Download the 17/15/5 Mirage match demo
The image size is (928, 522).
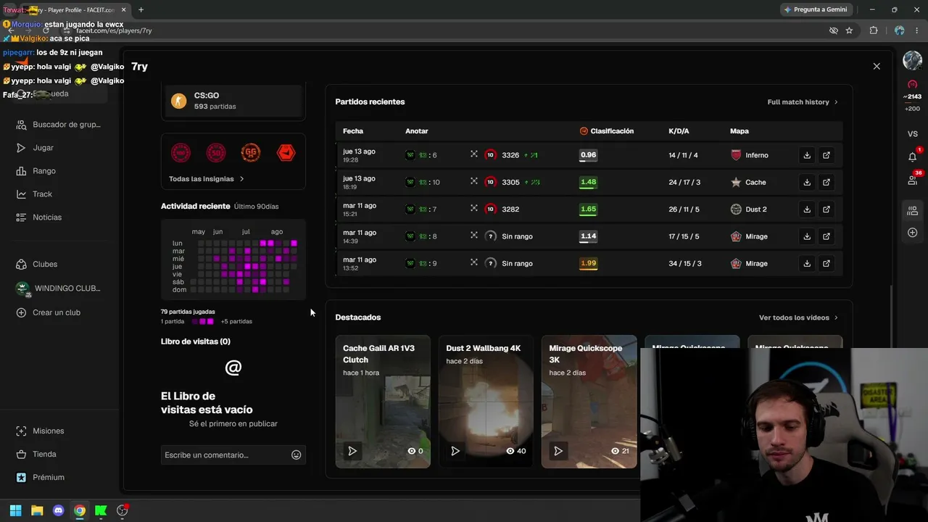pos(807,236)
